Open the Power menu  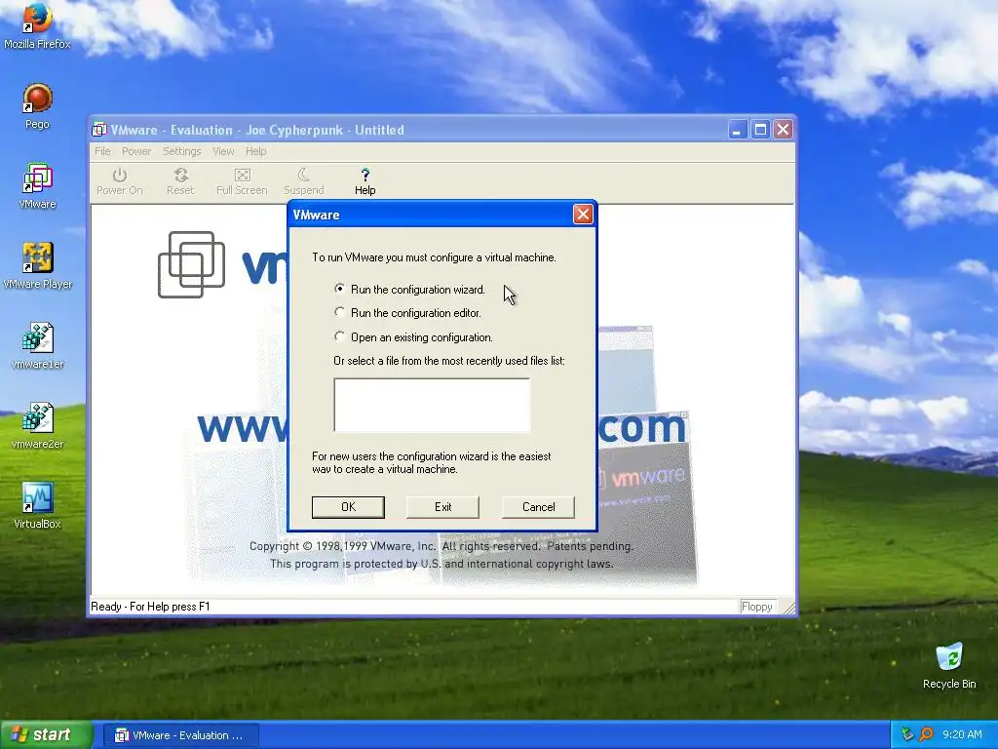[x=136, y=151]
